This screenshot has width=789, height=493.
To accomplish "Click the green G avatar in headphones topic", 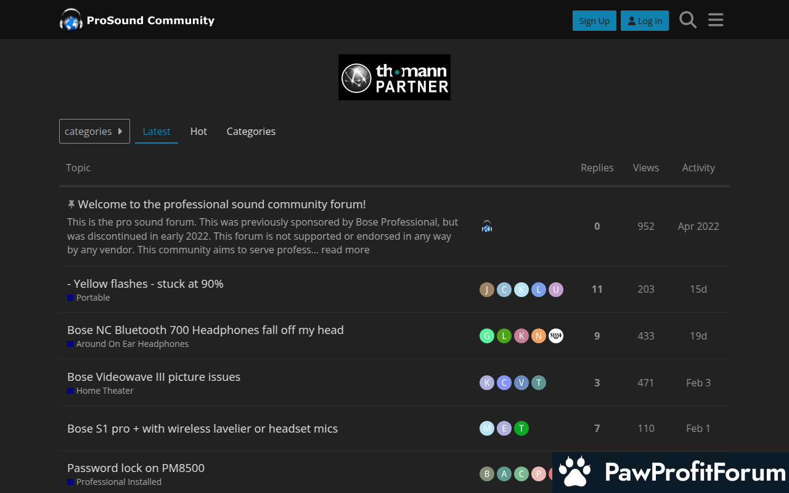I will pyautogui.click(x=487, y=336).
